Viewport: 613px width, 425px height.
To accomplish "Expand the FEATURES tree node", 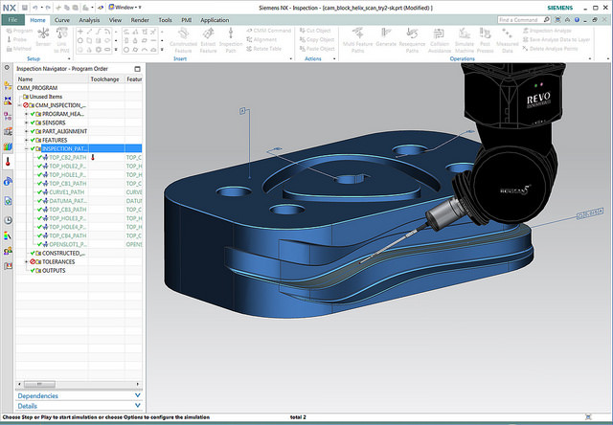I will pyautogui.click(x=27, y=140).
